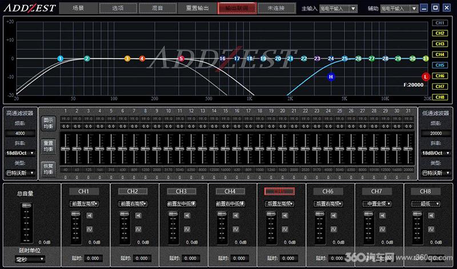Click EQ node 31 at curve's end
457x269 pixels.
pyautogui.click(x=426, y=59)
